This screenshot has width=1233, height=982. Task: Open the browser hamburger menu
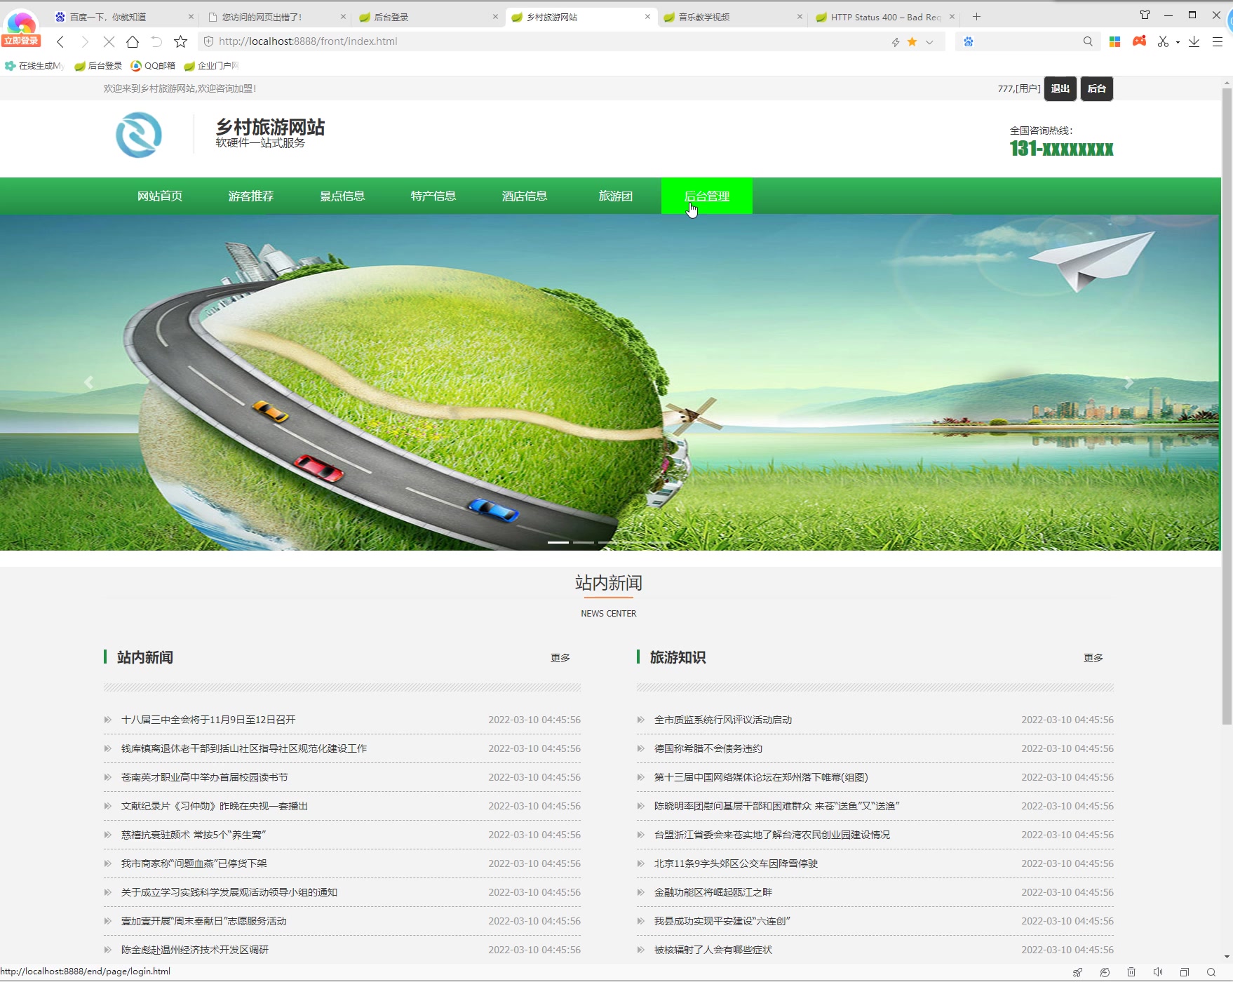[x=1218, y=41]
